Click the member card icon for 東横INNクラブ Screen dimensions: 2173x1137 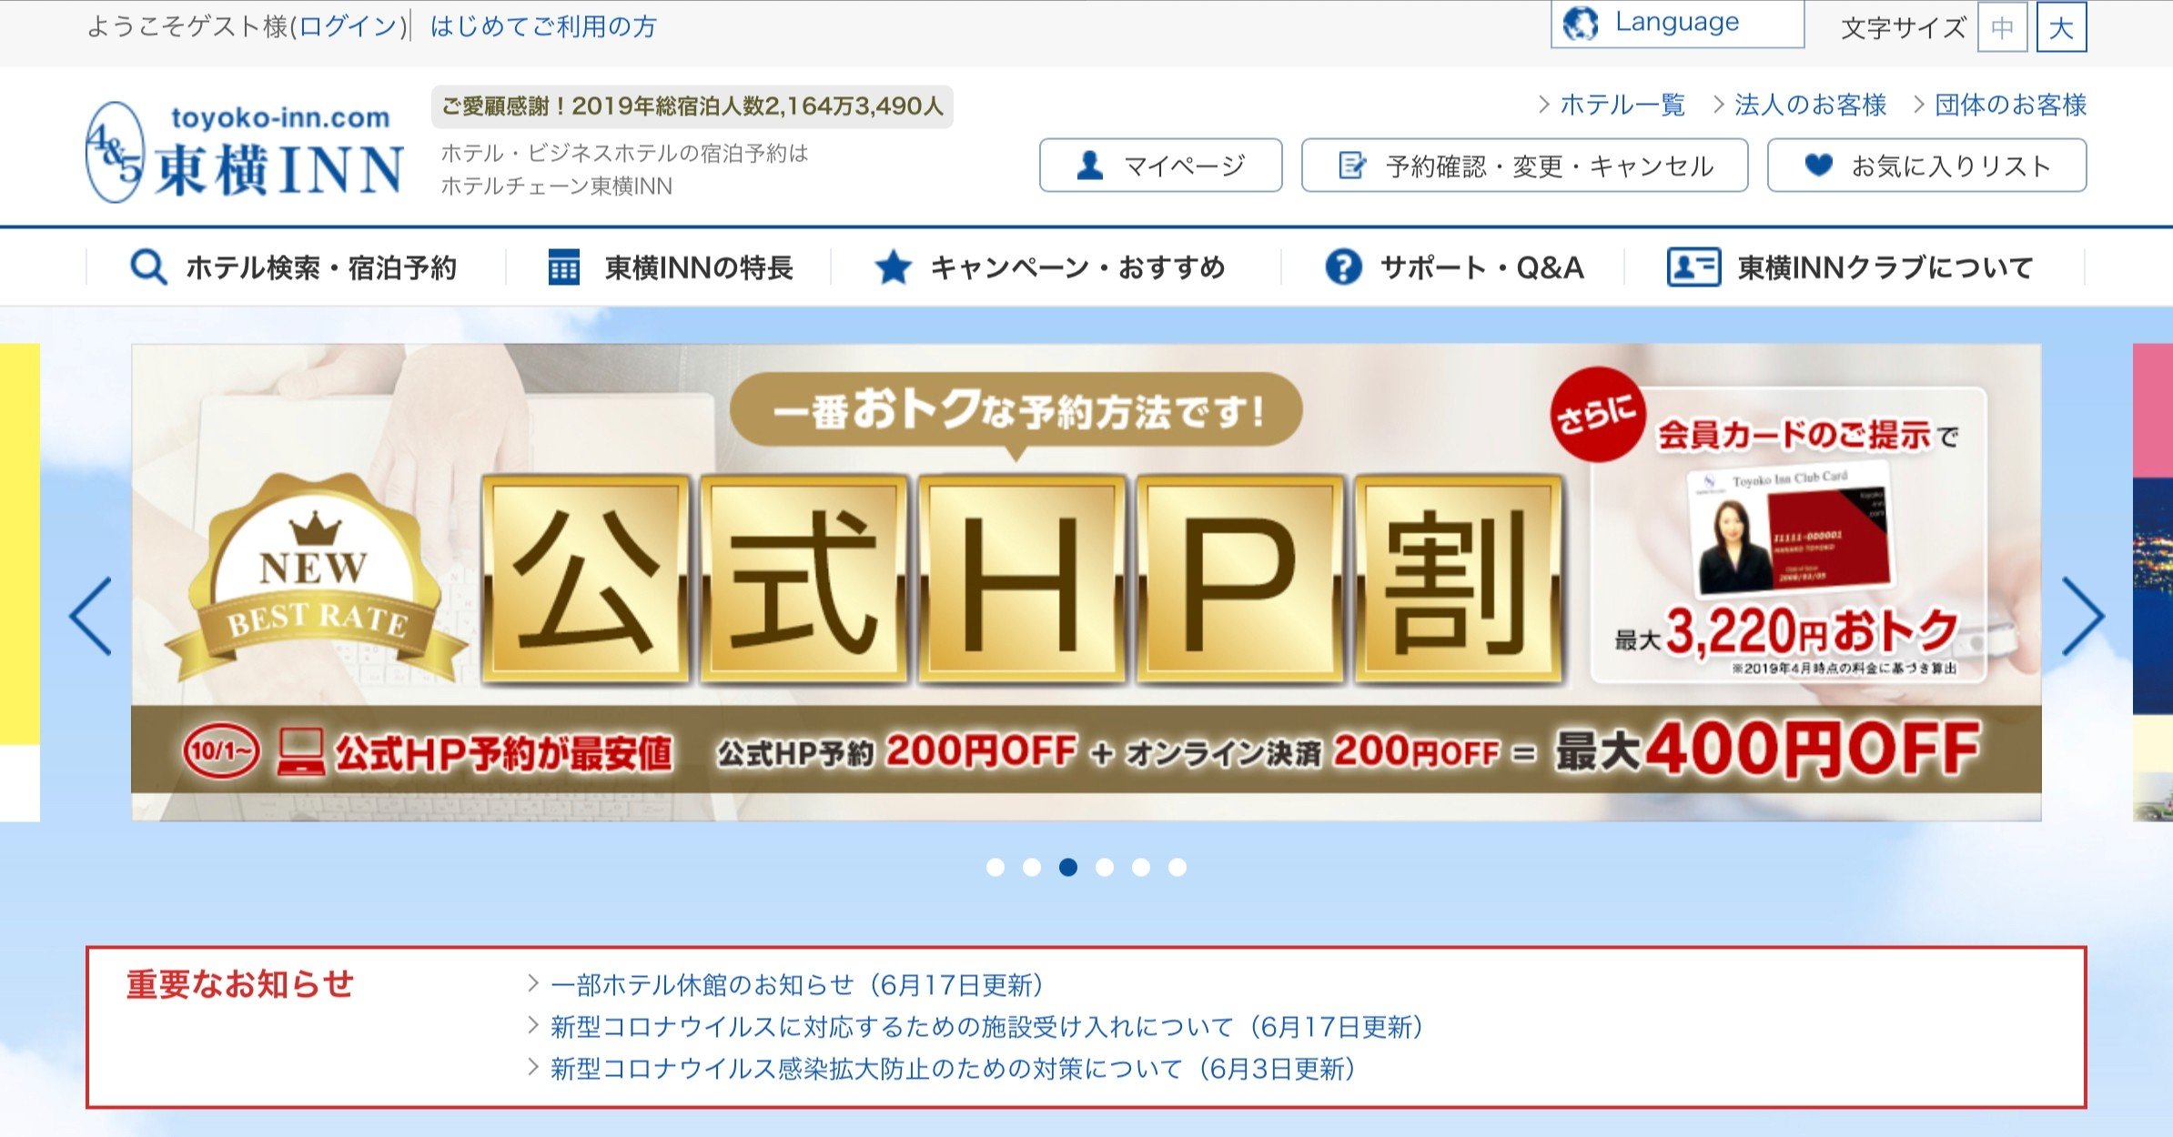tap(1693, 267)
